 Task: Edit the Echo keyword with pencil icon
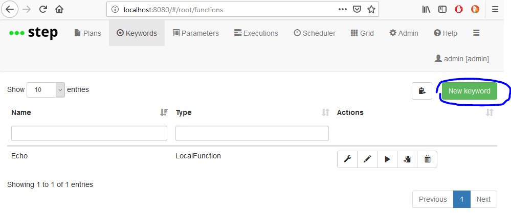(367, 159)
